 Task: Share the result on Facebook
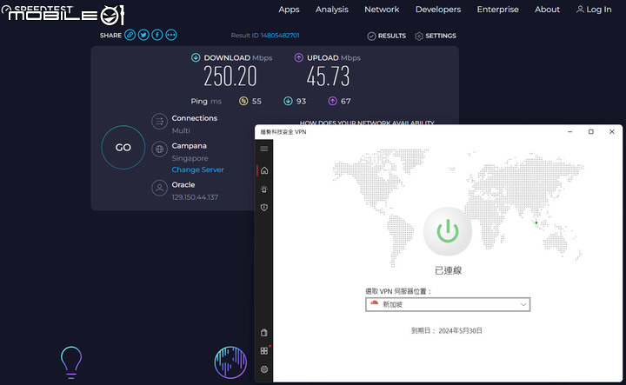coord(157,35)
